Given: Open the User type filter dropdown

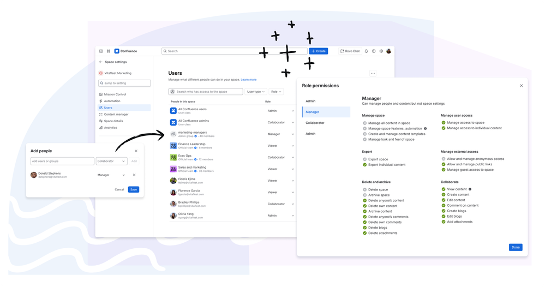Looking at the screenshot, I should click(256, 92).
